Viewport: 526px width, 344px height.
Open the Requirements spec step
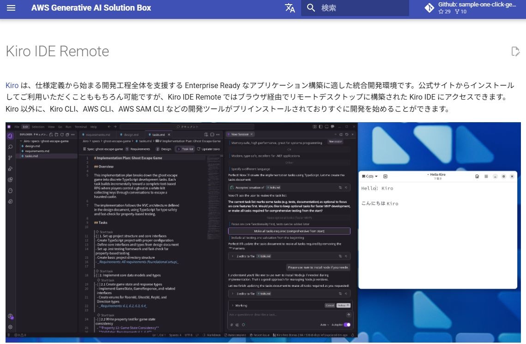pos(138,149)
